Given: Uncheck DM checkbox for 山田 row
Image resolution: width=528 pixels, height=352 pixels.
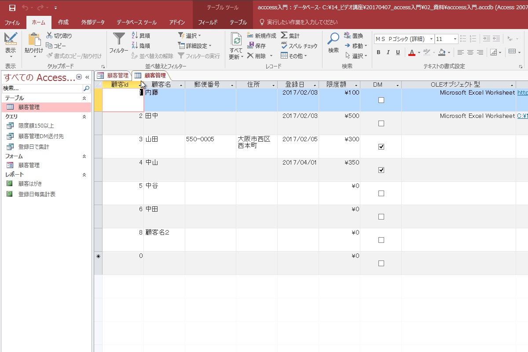Looking at the screenshot, I should pyautogui.click(x=381, y=147).
